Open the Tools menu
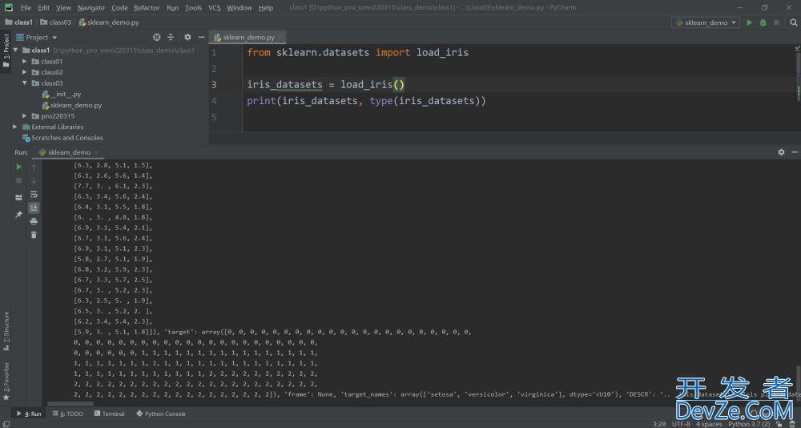 tap(193, 8)
